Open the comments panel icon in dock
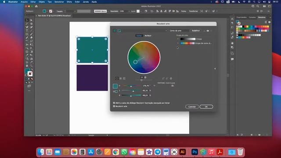This screenshot has height=158, width=281. click(x=232, y=59)
